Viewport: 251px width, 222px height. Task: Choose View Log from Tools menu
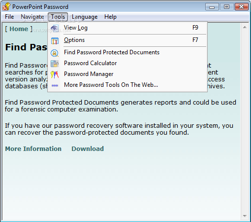pyautogui.click(x=127, y=28)
